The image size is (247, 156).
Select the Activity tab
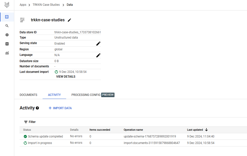pyautogui.click(x=54, y=95)
